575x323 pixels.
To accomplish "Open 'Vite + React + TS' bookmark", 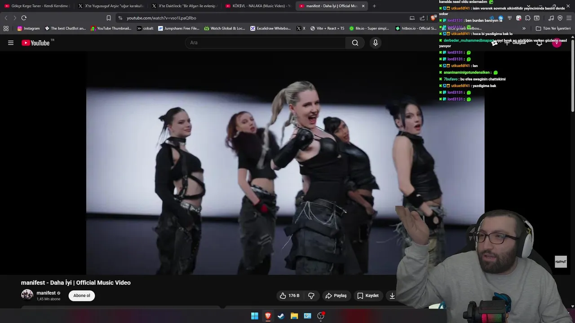I will coord(327,28).
